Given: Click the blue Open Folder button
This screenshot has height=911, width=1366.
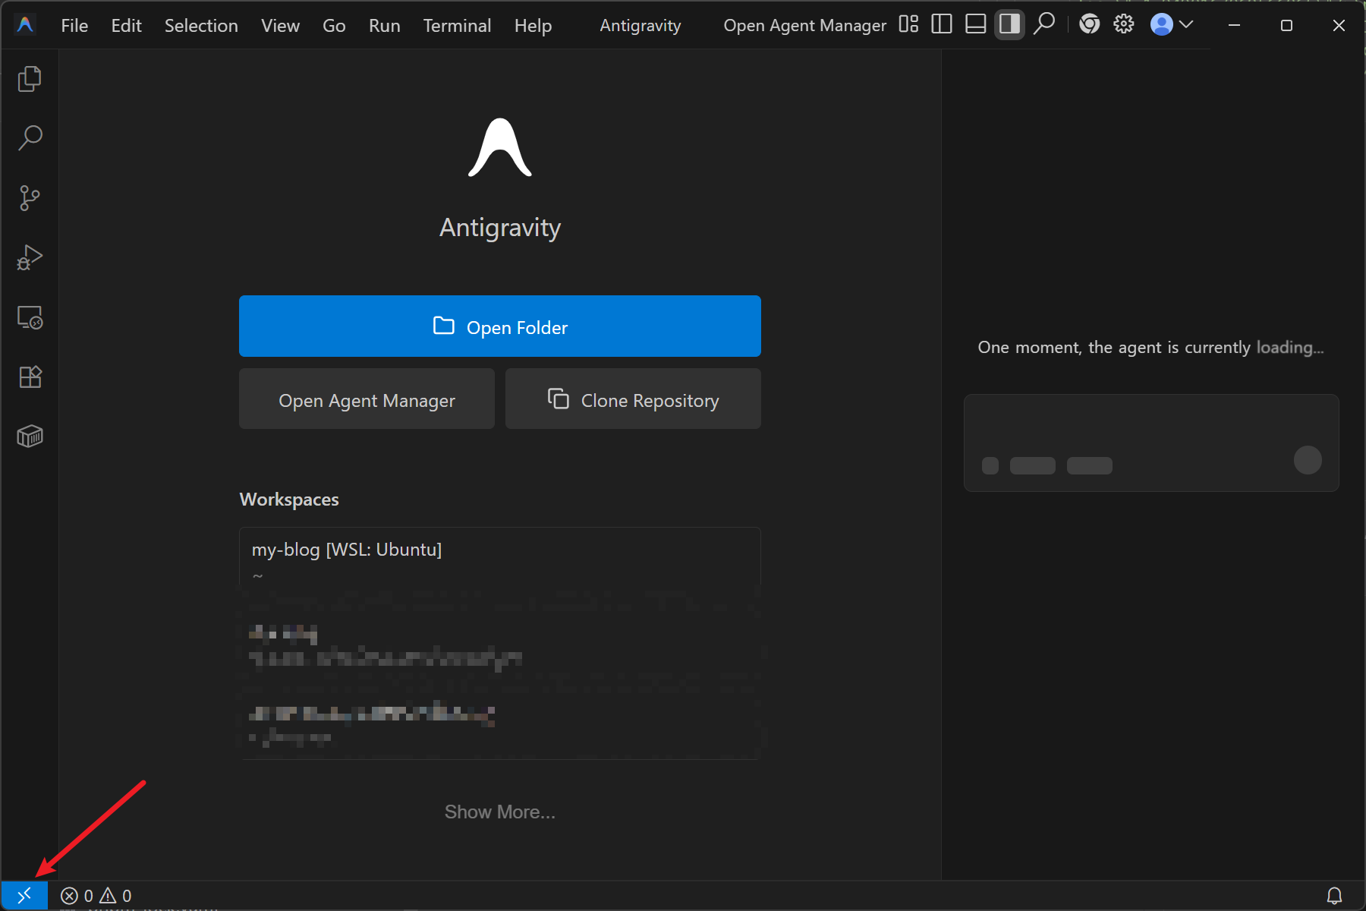Looking at the screenshot, I should tap(499, 326).
